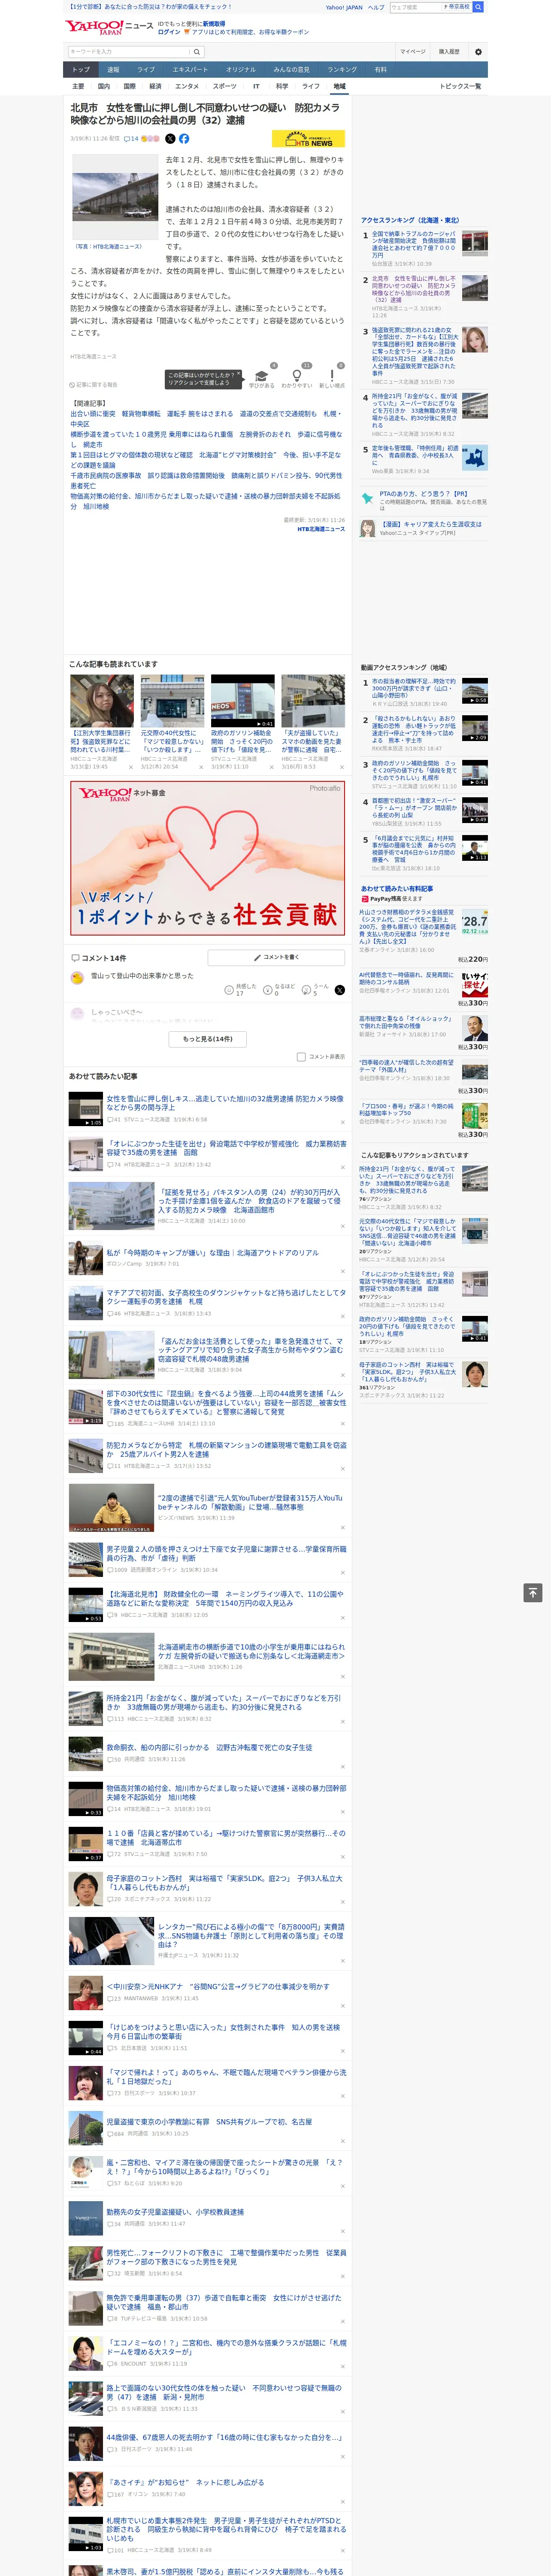Open マイページ link
The height and width of the screenshot is (2576, 551).
pos(412,51)
